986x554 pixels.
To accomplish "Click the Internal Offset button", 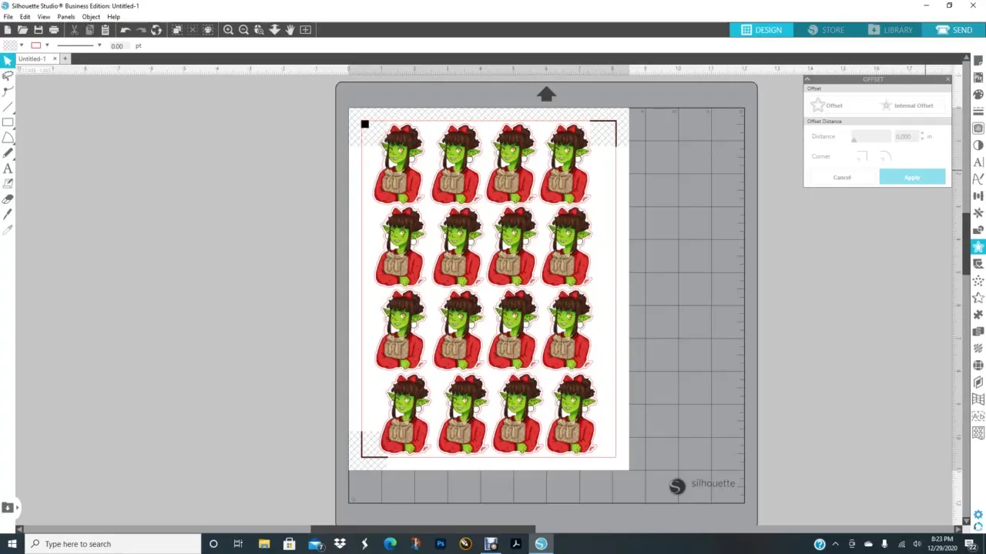I will (x=907, y=105).
